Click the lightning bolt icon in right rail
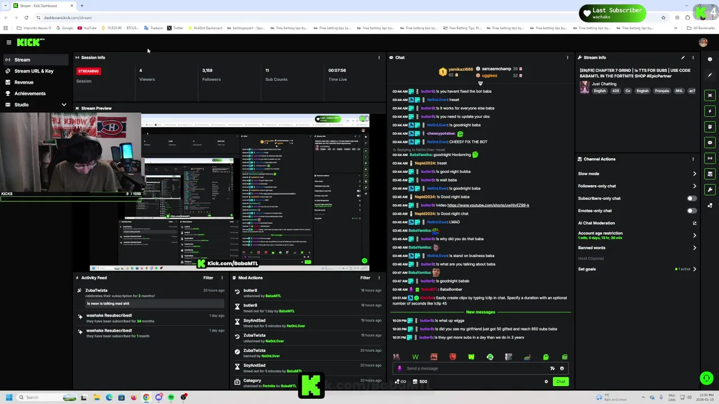This screenshot has height=404, width=719. 710,111
